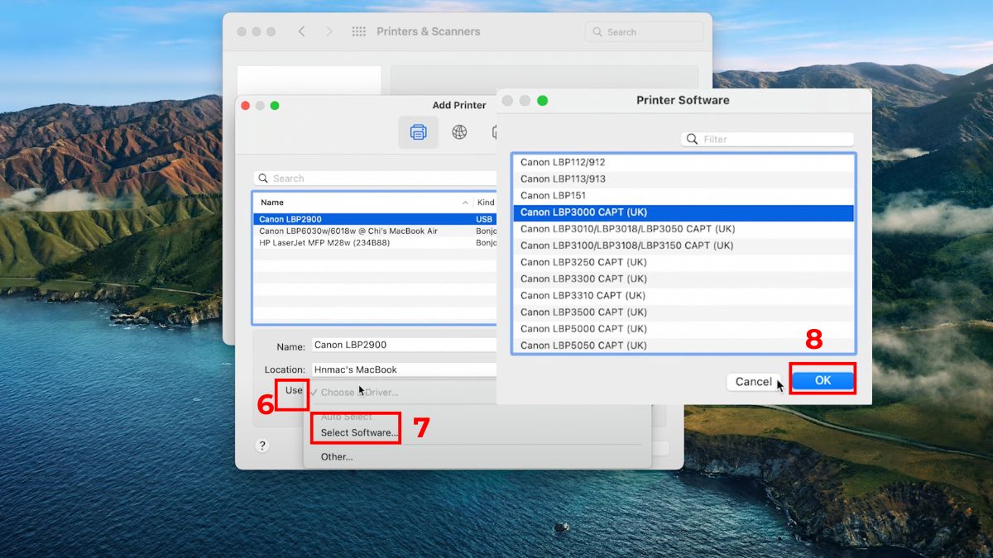Click the Location field showing Hnmac's MacBook
Viewport: 993px width, 558px height.
[403, 370]
